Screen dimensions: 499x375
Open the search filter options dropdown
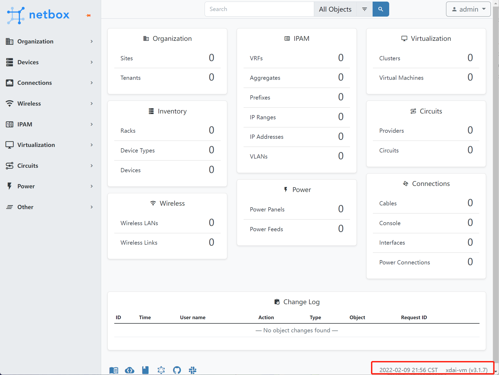pyautogui.click(x=364, y=9)
